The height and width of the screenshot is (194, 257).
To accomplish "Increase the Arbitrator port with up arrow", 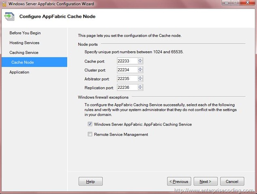I will coord(140,77).
